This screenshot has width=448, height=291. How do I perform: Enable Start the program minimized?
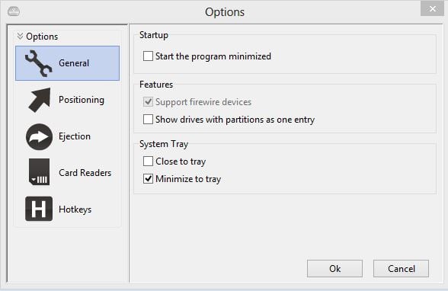coord(148,56)
